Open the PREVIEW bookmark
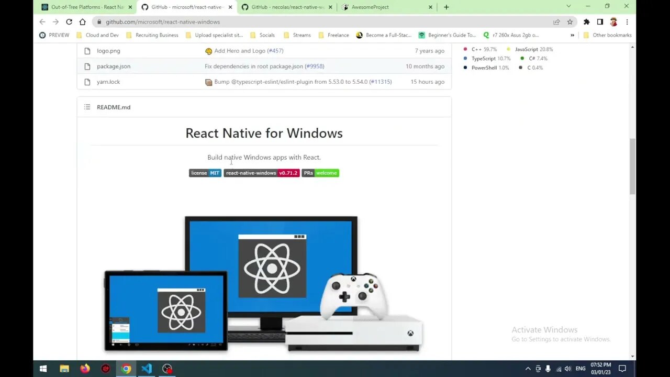The image size is (670, 377). tap(54, 35)
